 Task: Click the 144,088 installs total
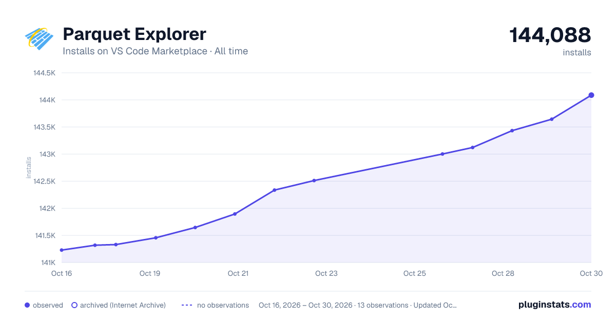tap(550, 35)
